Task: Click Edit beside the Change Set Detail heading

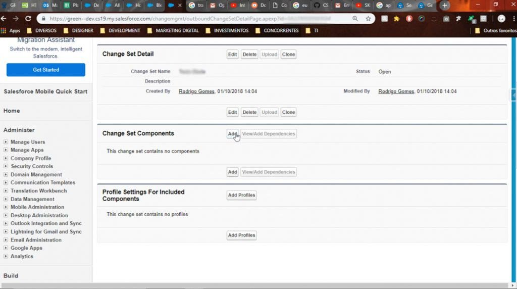Action: tap(232, 55)
